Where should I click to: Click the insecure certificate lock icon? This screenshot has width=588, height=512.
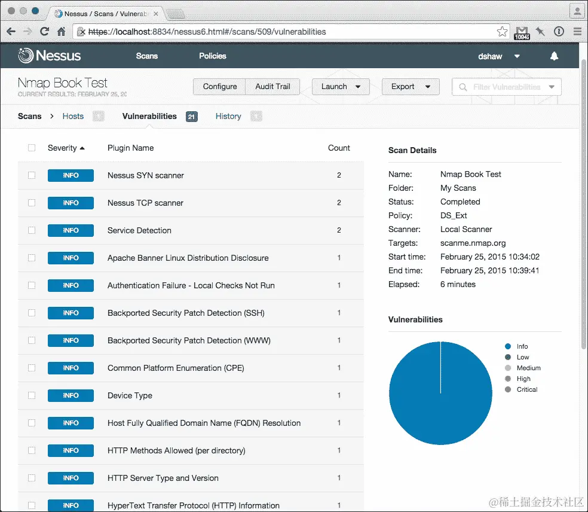click(81, 32)
